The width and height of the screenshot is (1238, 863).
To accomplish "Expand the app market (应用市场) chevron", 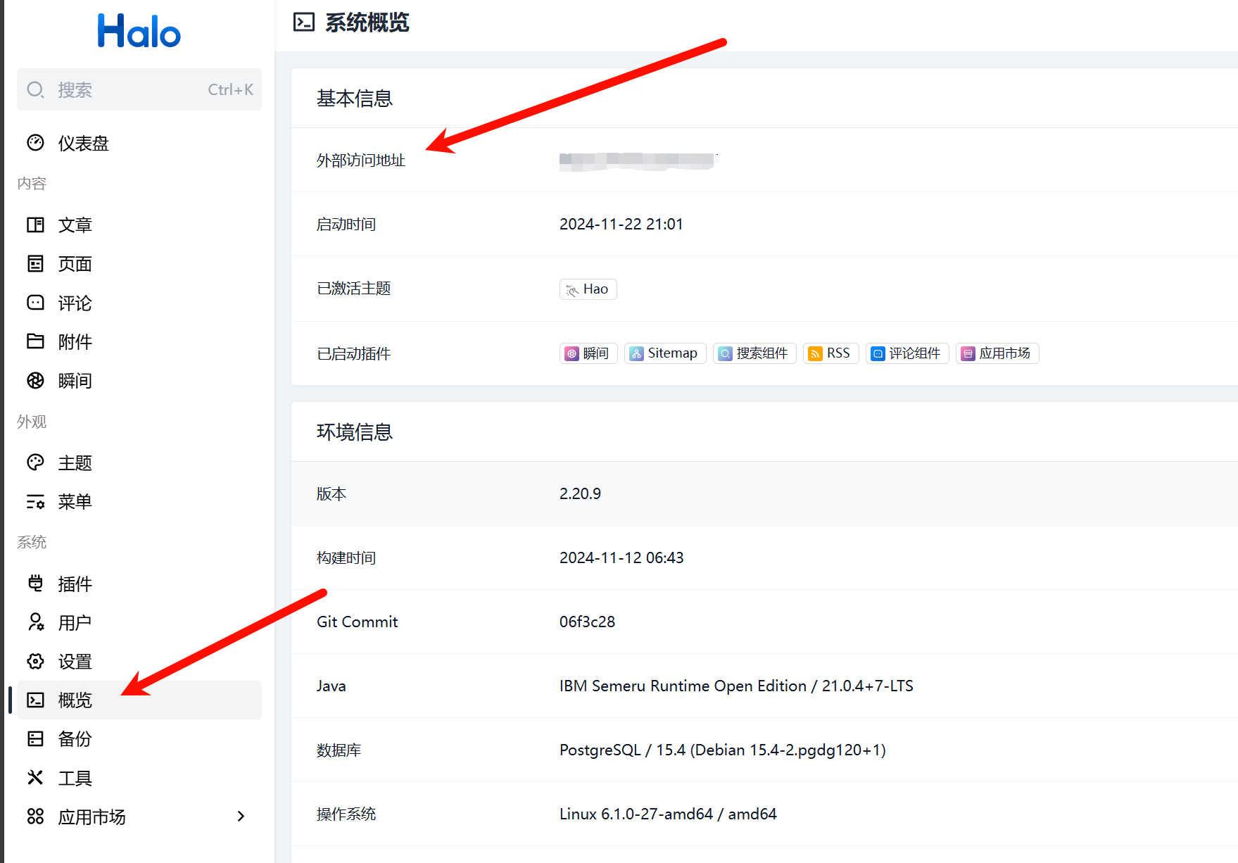I will 241,817.
